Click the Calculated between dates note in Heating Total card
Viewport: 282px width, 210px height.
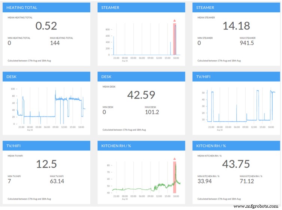pos(29,61)
